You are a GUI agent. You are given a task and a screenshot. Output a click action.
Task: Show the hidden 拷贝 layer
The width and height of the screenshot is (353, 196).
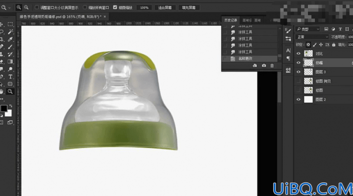coord(298,81)
